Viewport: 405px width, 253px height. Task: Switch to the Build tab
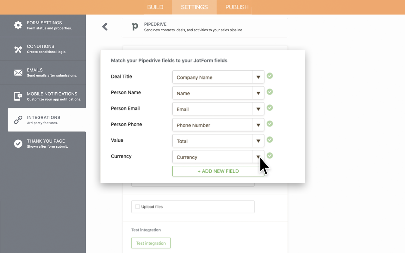[x=155, y=7]
